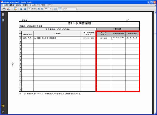Open the Comments panel in sidebar
This screenshot has height=115, width=157.
tap(3, 106)
